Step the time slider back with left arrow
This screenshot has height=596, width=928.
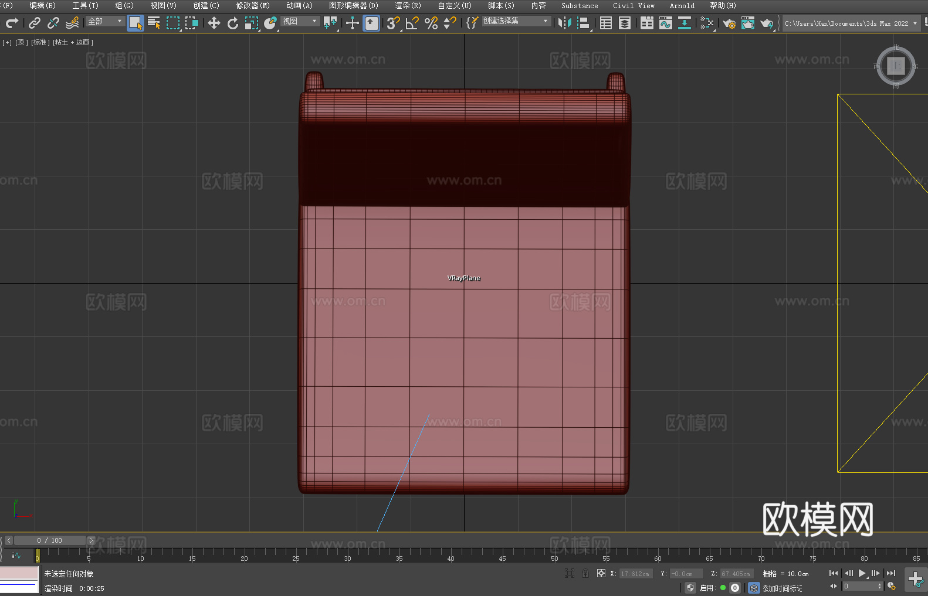(x=8, y=540)
